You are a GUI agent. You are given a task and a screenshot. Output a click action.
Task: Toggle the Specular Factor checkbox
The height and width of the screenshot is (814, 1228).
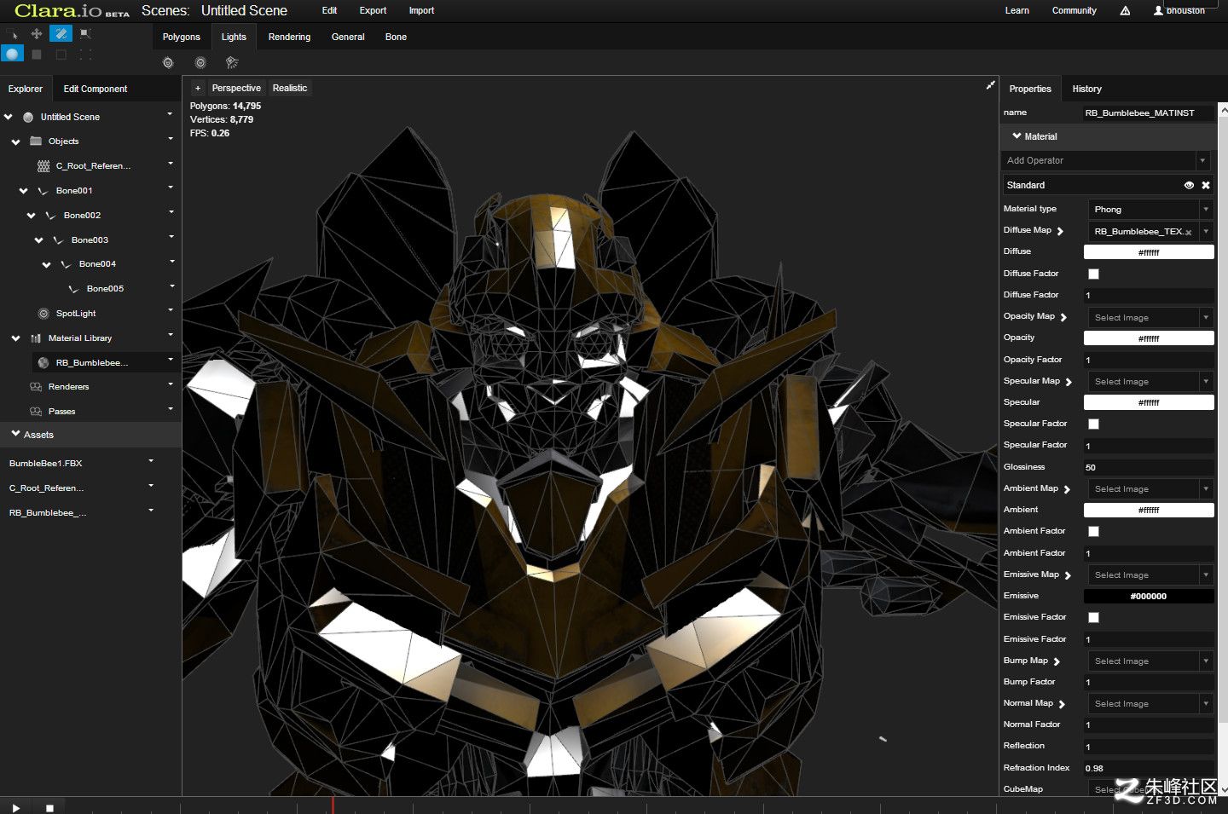(x=1093, y=424)
